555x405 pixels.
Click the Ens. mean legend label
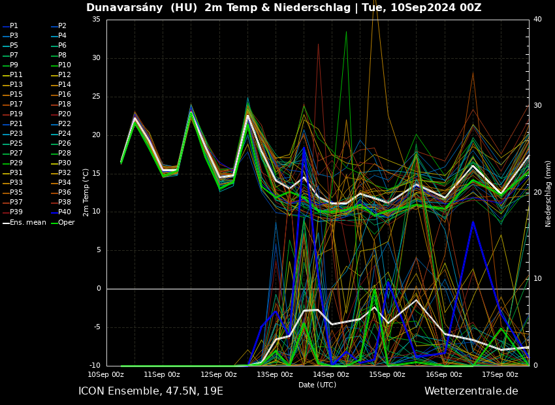[x=29, y=223]
